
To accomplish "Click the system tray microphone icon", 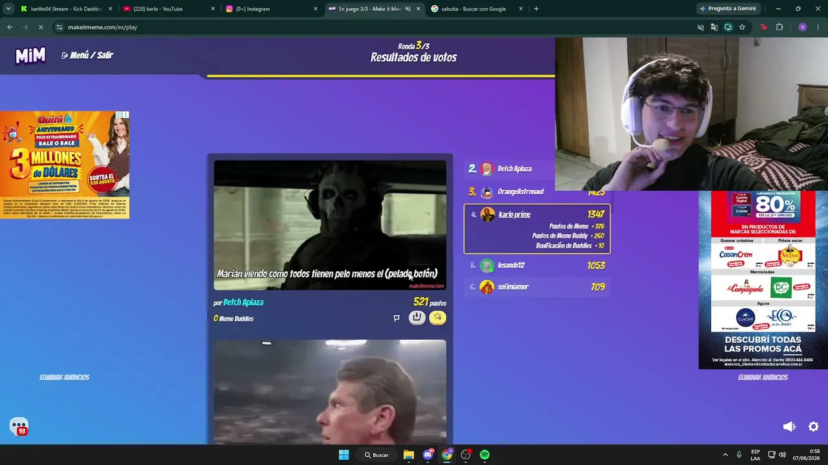I will coord(739,455).
